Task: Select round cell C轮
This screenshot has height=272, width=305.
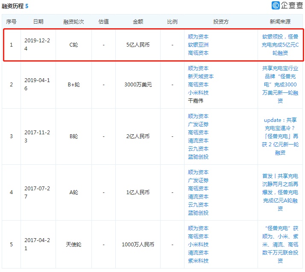Action: 73,45
